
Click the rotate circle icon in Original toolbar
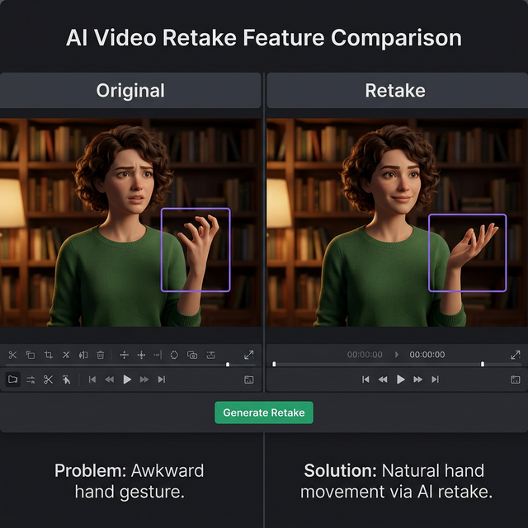coord(174,355)
